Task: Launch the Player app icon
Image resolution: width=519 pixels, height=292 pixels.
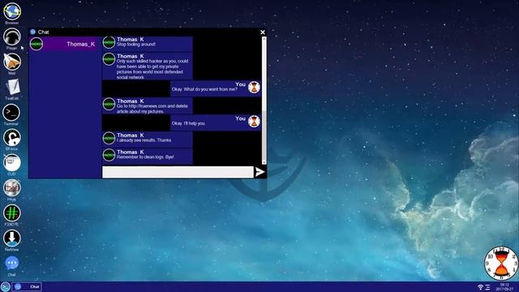Action: pyautogui.click(x=12, y=36)
